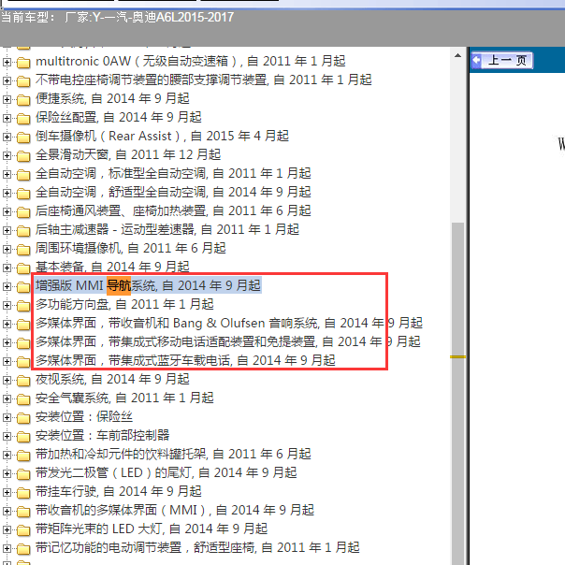The image size is (565, 565).
Task: Click folder icon of 保险丝配置 row
Action: coord(23,118)
